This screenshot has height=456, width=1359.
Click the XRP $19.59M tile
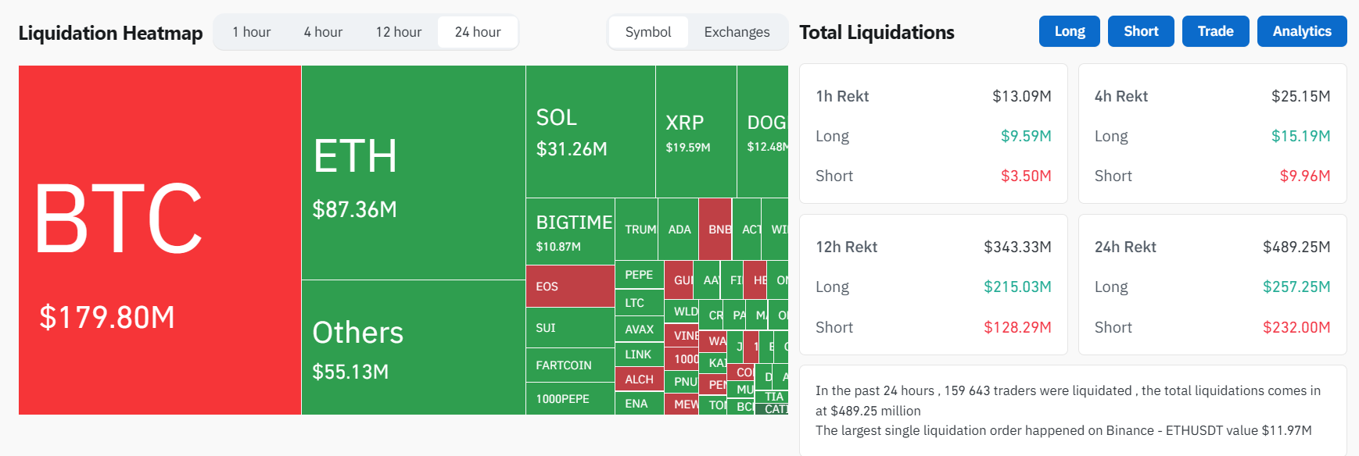[696, 131]
